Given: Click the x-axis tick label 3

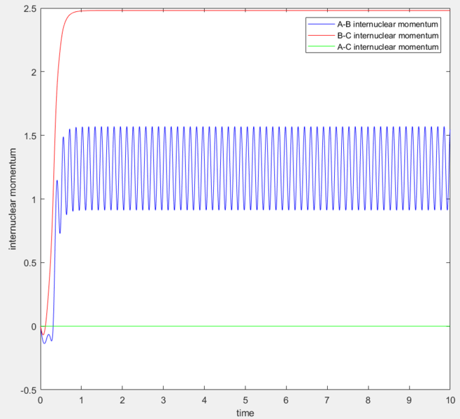Looking at the screenshot, I should 164,400.
